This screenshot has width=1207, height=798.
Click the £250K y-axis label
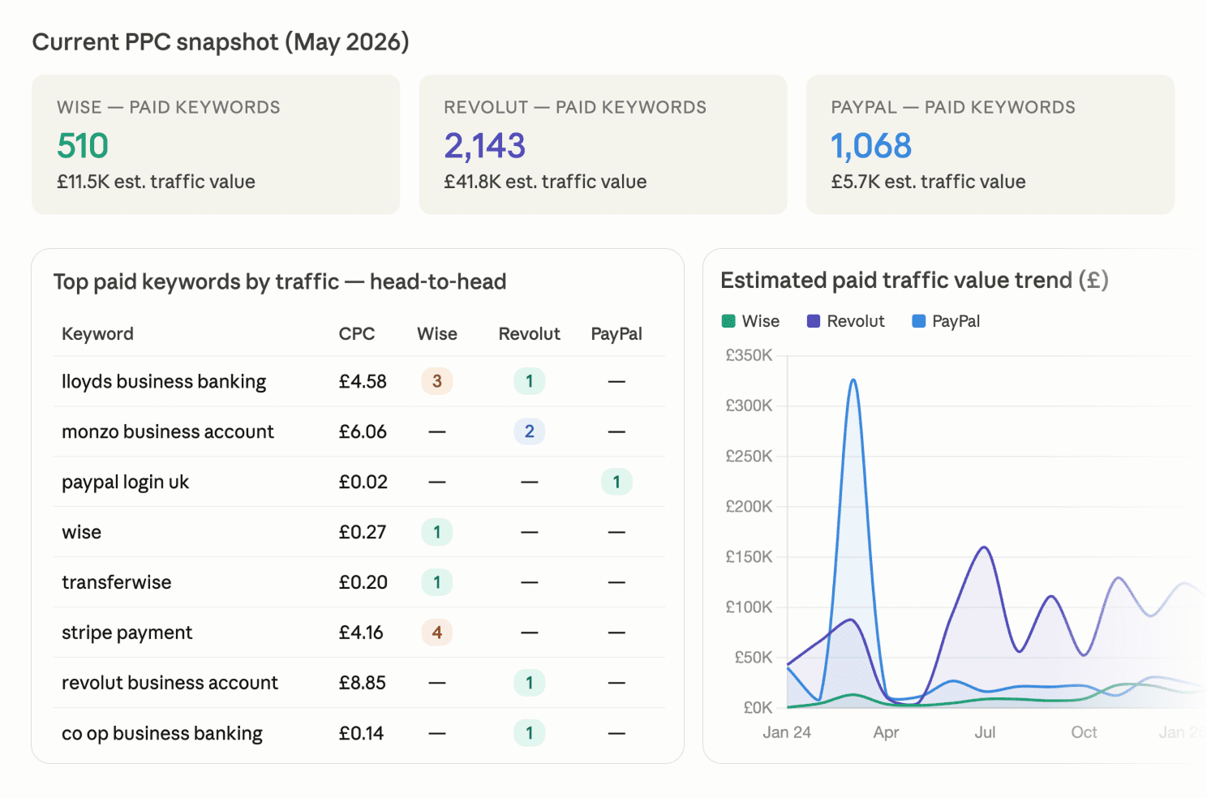tap(749, 456)
